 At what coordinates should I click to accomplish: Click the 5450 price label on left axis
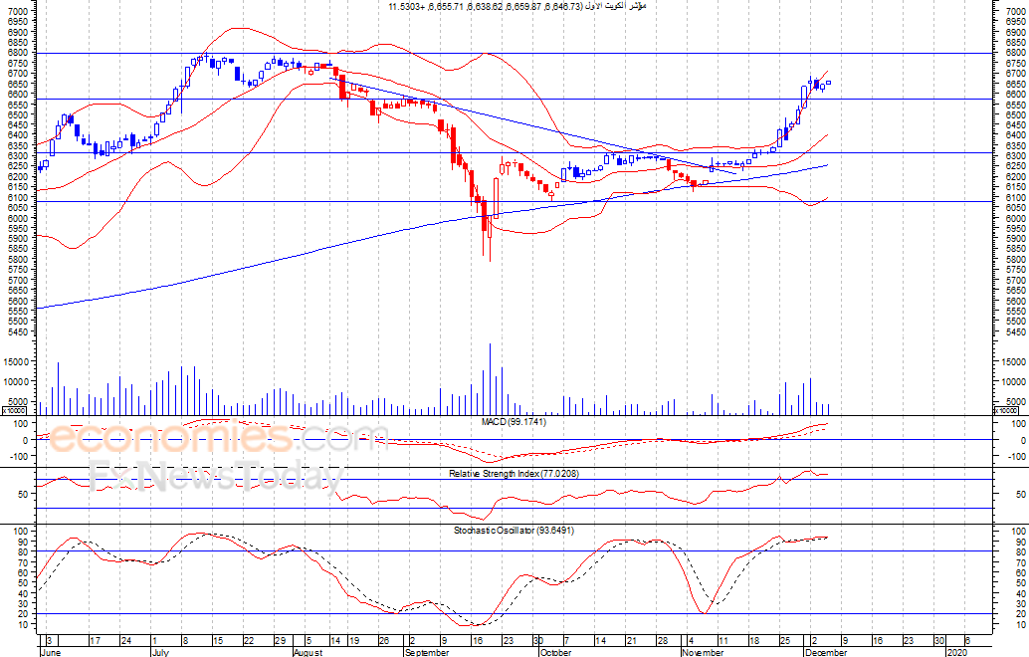pyautogui.click(x=18, y=331)
